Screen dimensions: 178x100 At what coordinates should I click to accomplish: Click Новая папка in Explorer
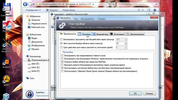pyautogui.click(x=69, y=10)
